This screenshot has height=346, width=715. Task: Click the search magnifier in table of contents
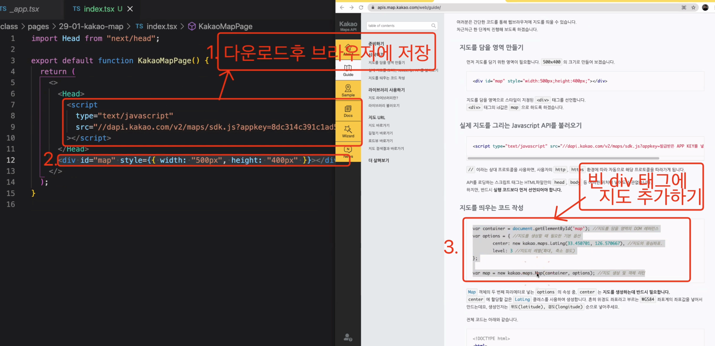pos(433,26)
